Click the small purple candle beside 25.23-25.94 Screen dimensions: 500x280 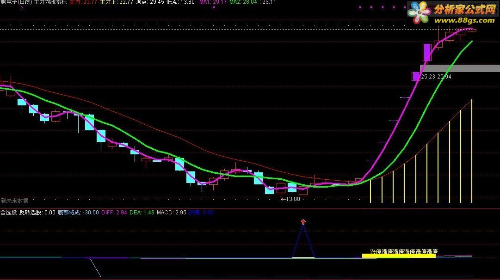(416, 76)
